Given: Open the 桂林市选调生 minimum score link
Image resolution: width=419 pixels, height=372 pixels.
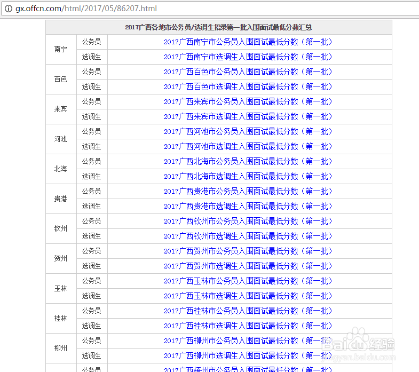Looking at the screenshot, I should pyautogui.click(x=248, y=326).
